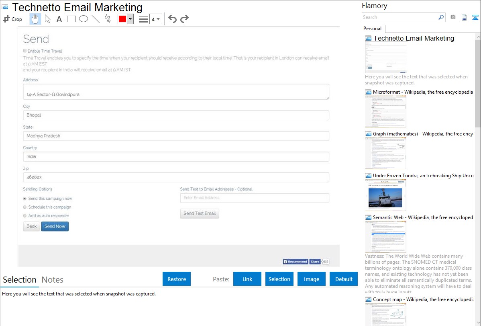The width and height of the screenshot is (481, 326).
Task: Click the camera snapshot icon
Action: click(x=453, y=17)
